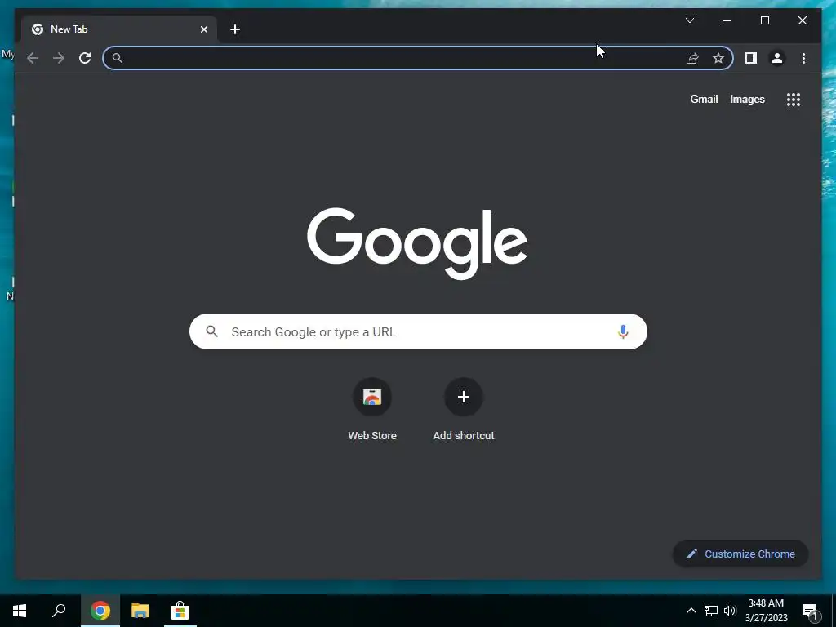Open a new tab with the plus button

pyautogui.click(x=235, y=29)
